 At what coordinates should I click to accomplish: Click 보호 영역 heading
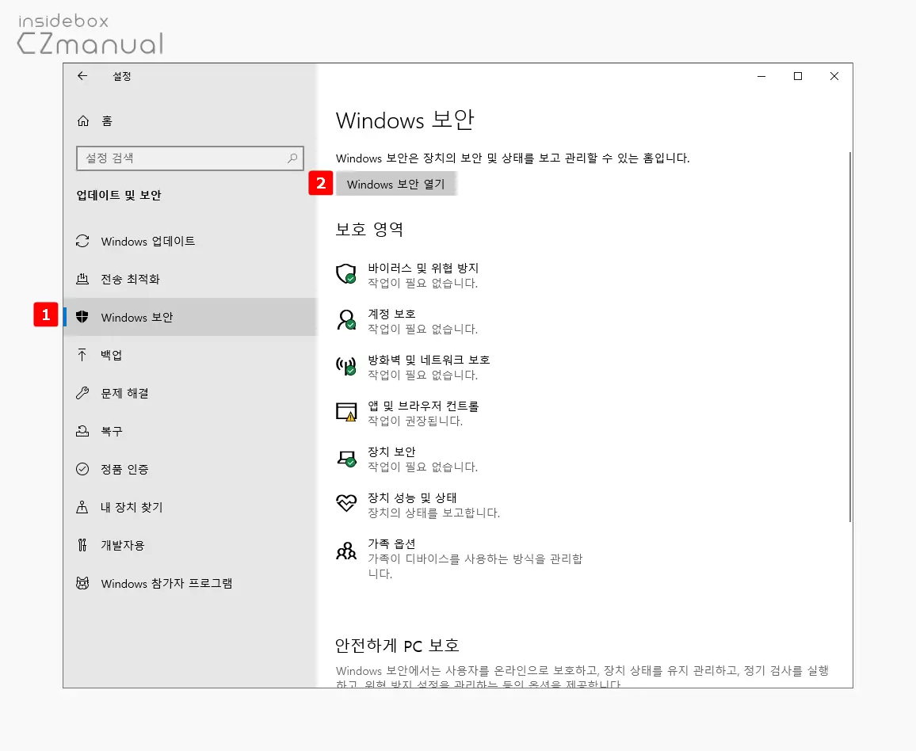pos(369,229)
